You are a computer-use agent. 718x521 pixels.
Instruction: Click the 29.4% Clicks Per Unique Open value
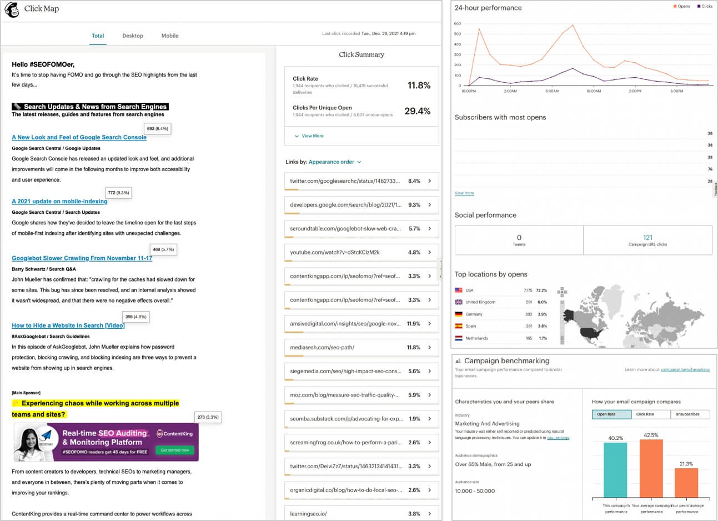pyautogui.click(x=418, y=111)
